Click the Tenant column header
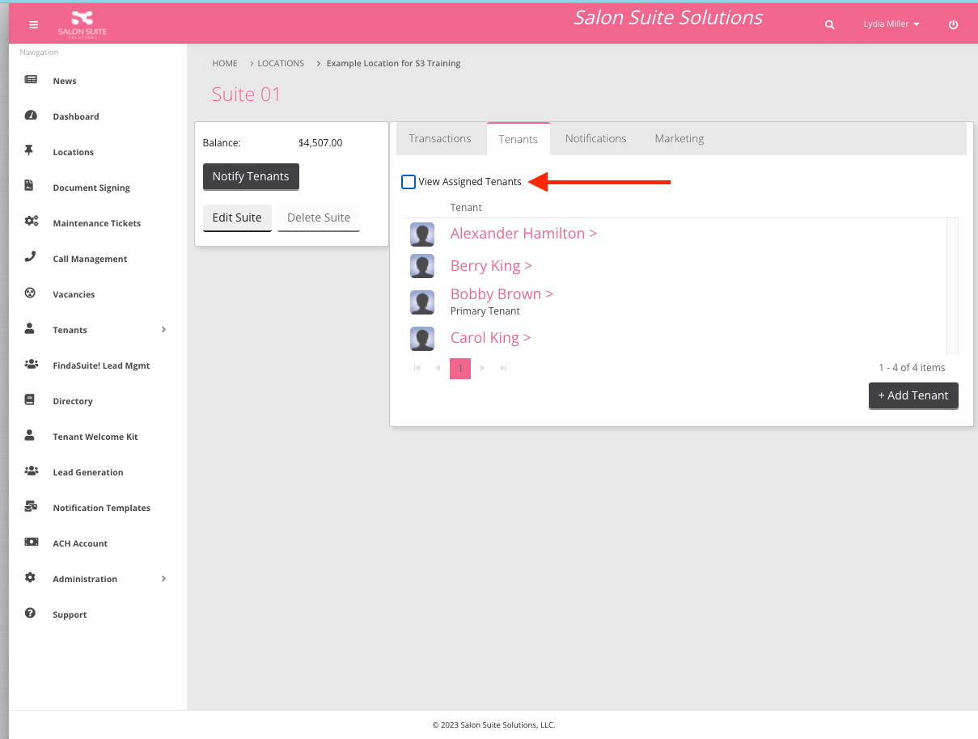 466,207
